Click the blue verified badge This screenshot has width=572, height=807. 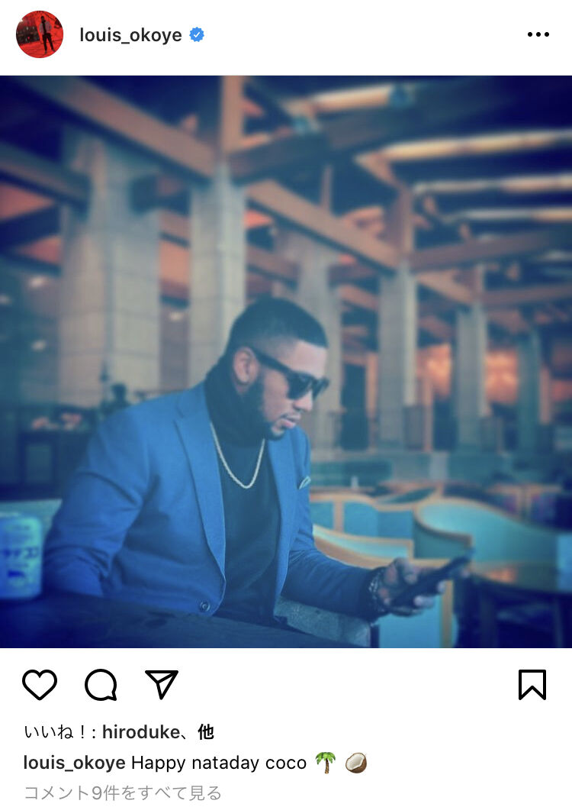point(197,34)
